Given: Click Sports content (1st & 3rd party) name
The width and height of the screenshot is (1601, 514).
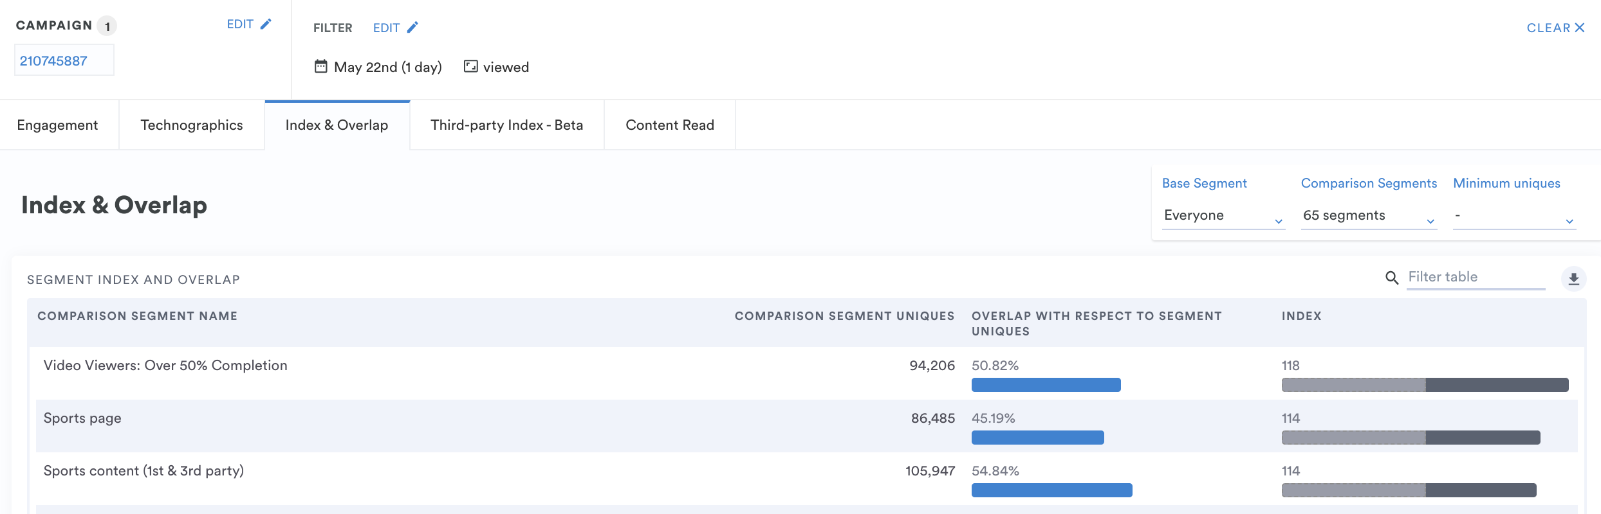Looking at the screenshot, I should point(144,471).
